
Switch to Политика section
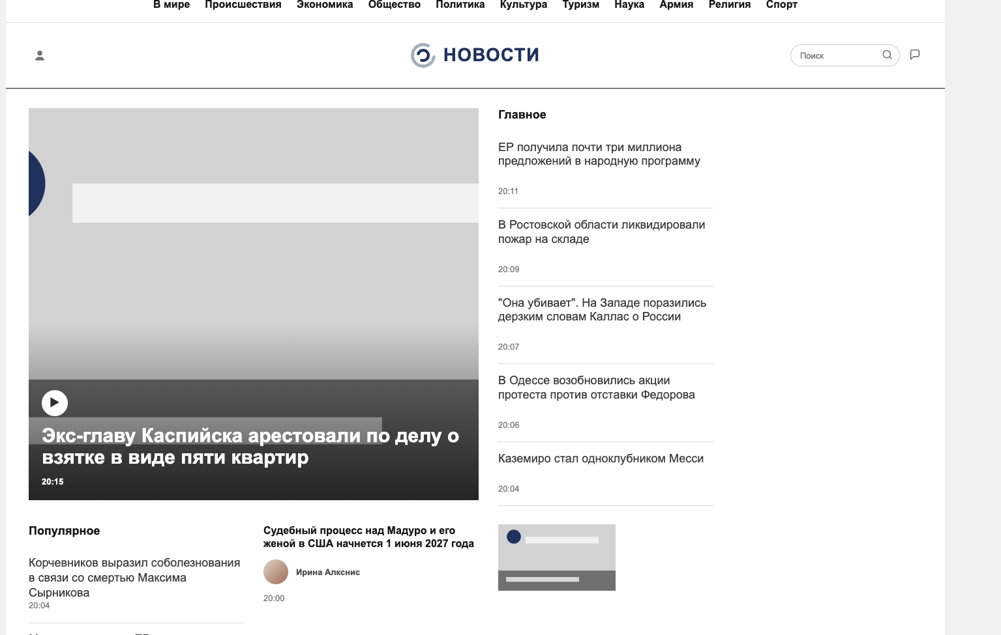460,5
